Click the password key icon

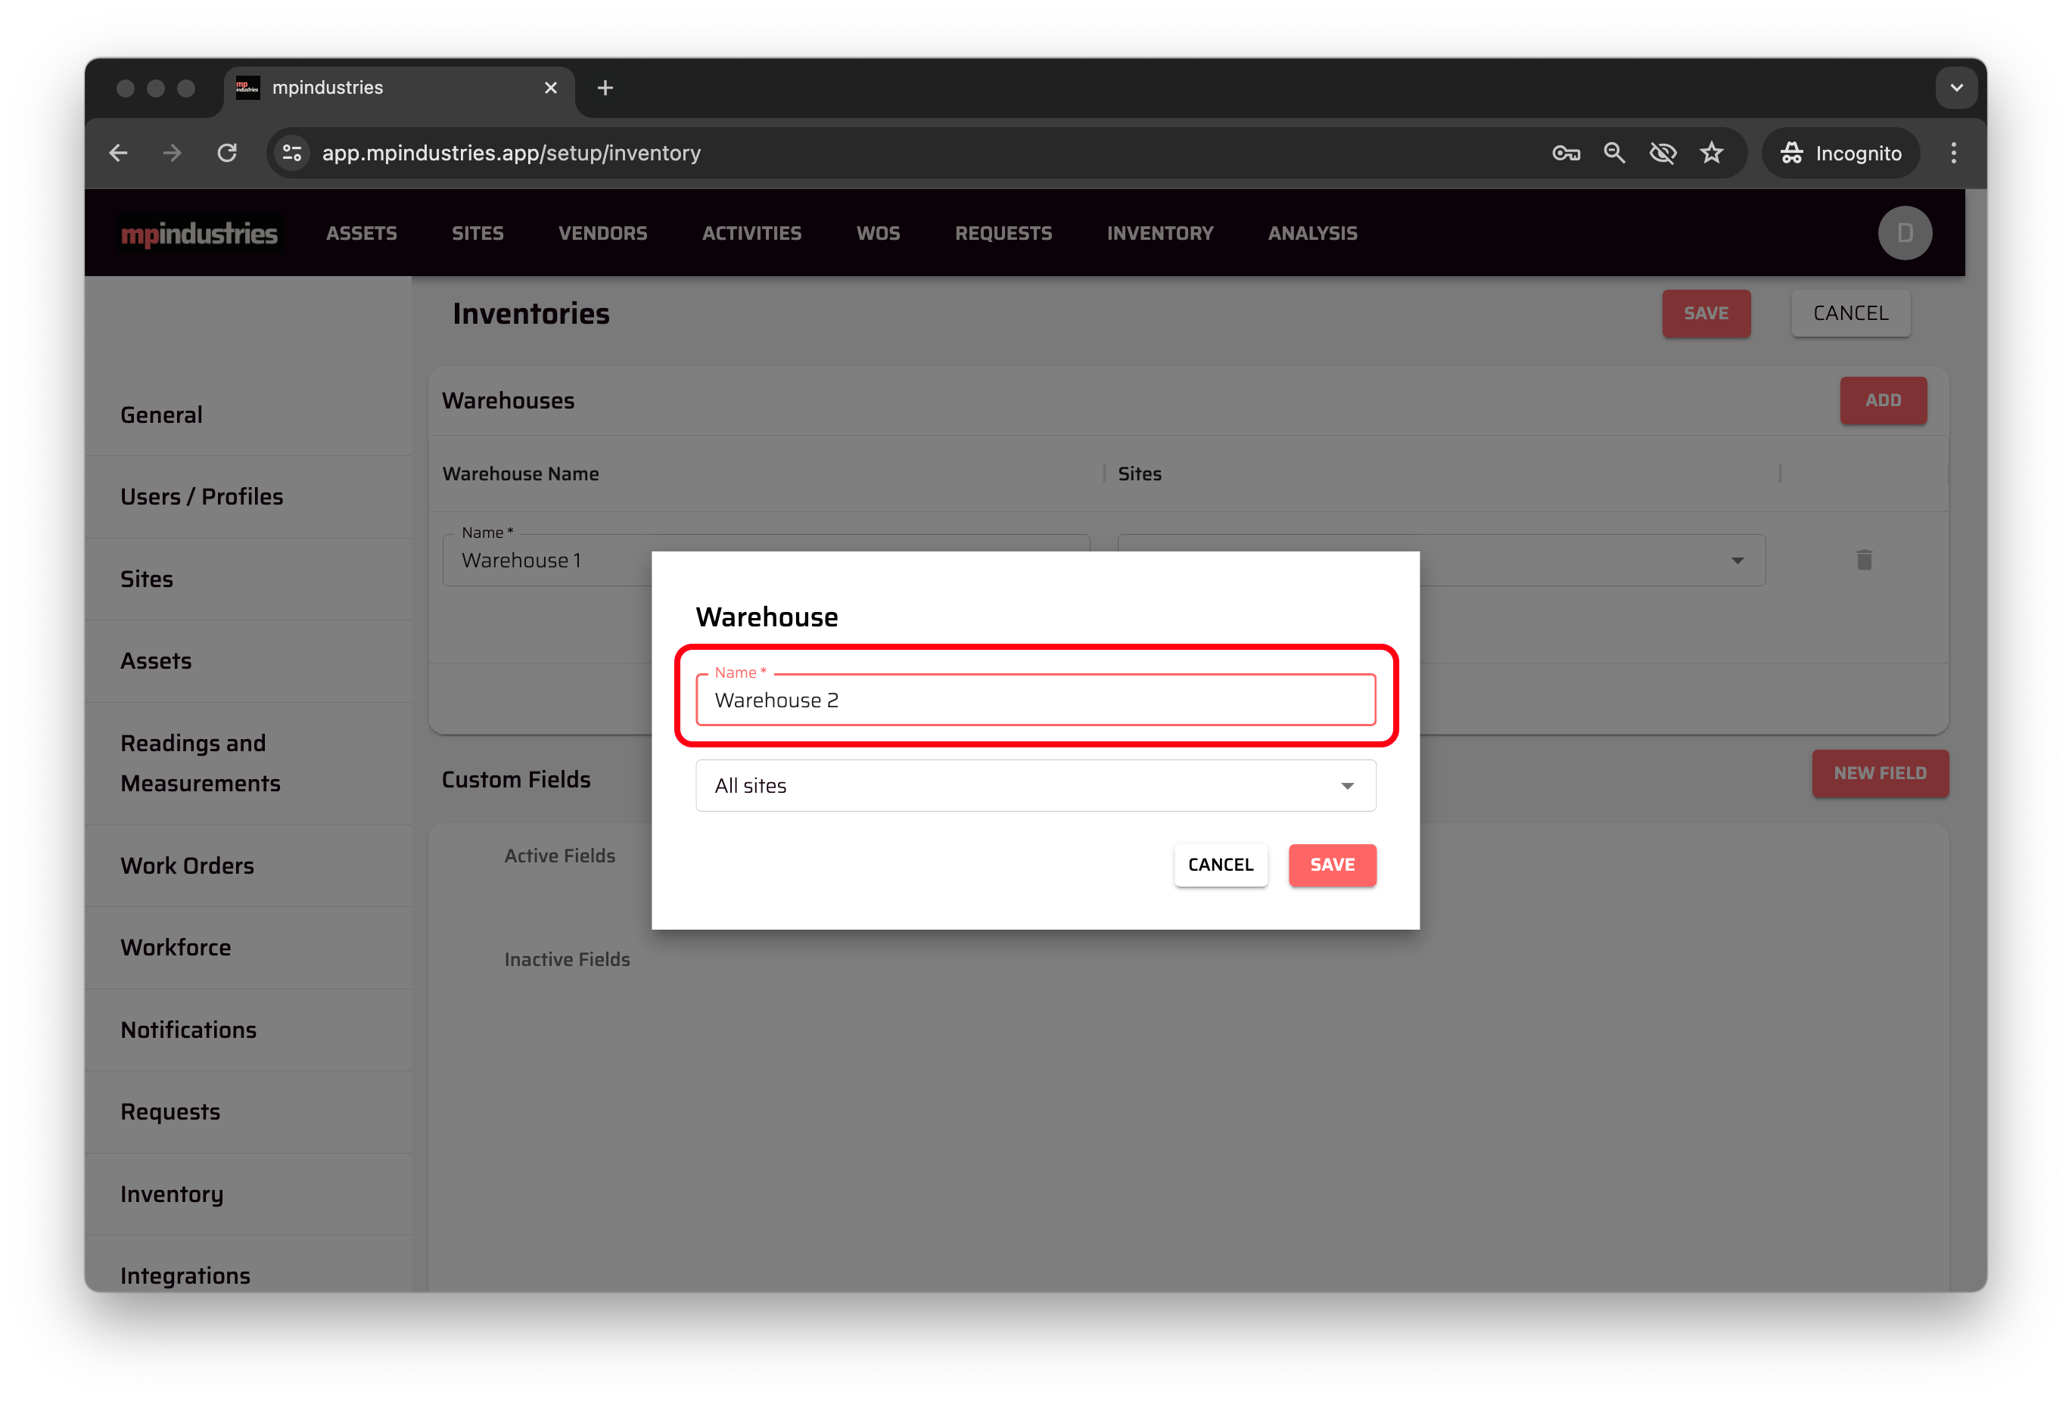tap(1566, 154)
